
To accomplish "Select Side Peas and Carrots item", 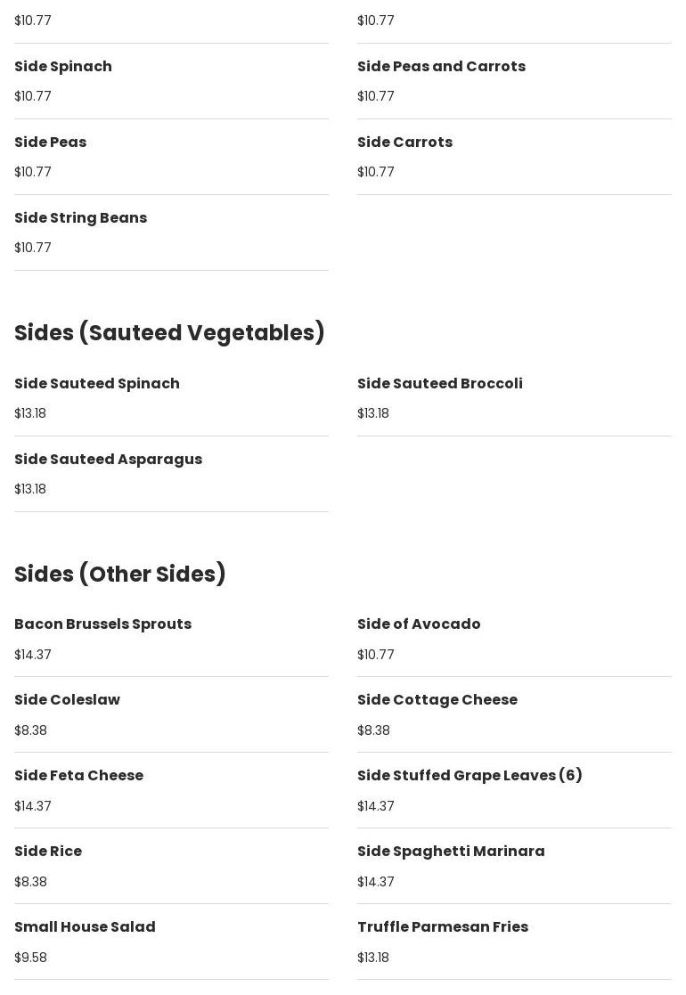I will 441,67.
